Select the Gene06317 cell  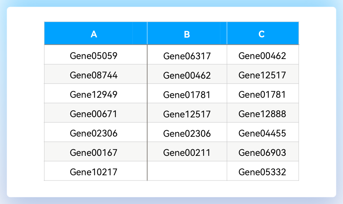click(187, 54)
